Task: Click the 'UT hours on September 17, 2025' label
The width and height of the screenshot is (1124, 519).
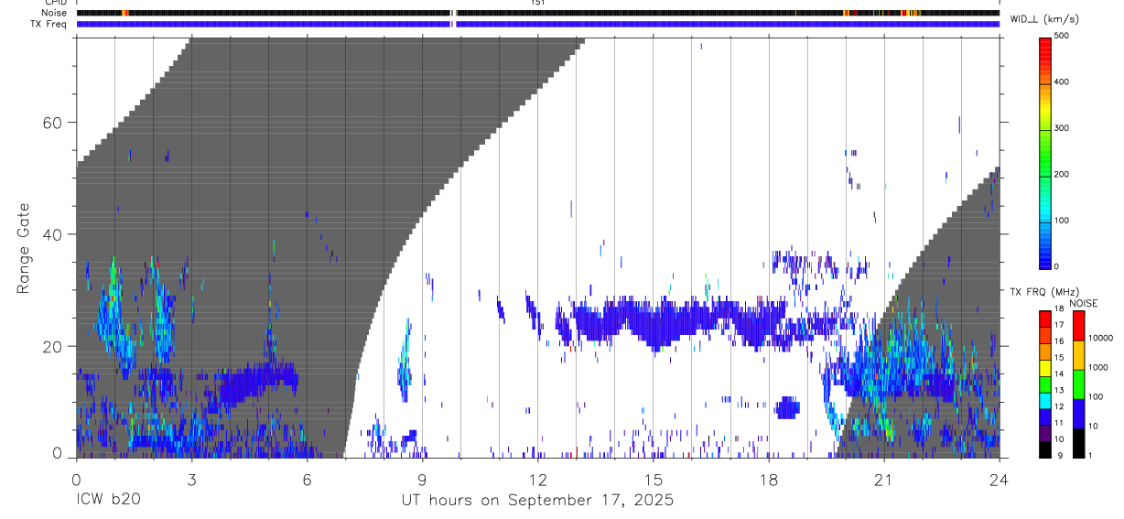Action: click(537, 501)
